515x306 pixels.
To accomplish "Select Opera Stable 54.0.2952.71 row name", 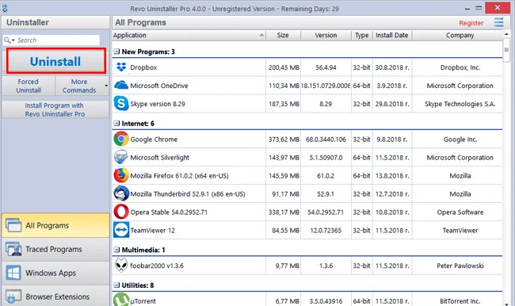I will (169, 212).
